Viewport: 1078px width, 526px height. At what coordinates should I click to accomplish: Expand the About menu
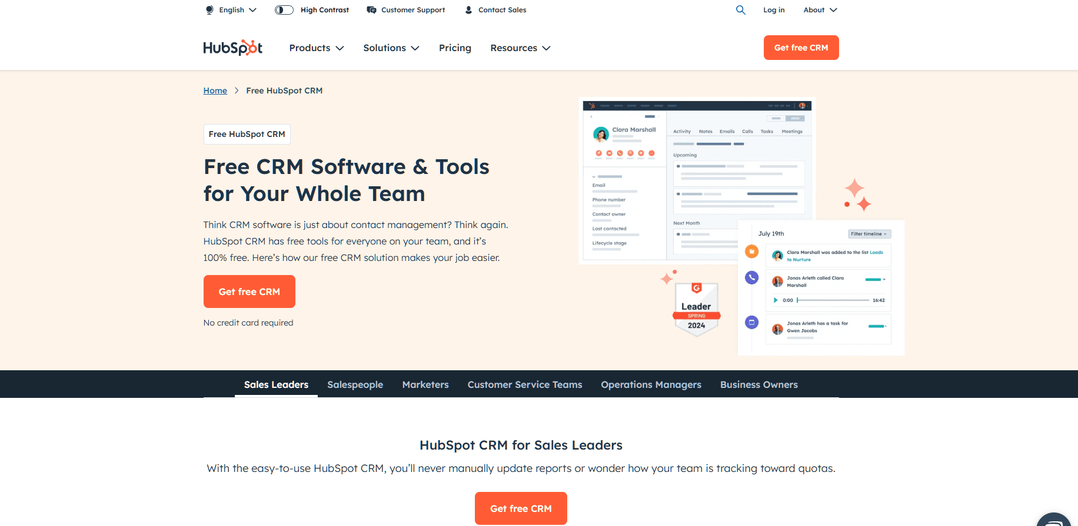pos(820,10)
